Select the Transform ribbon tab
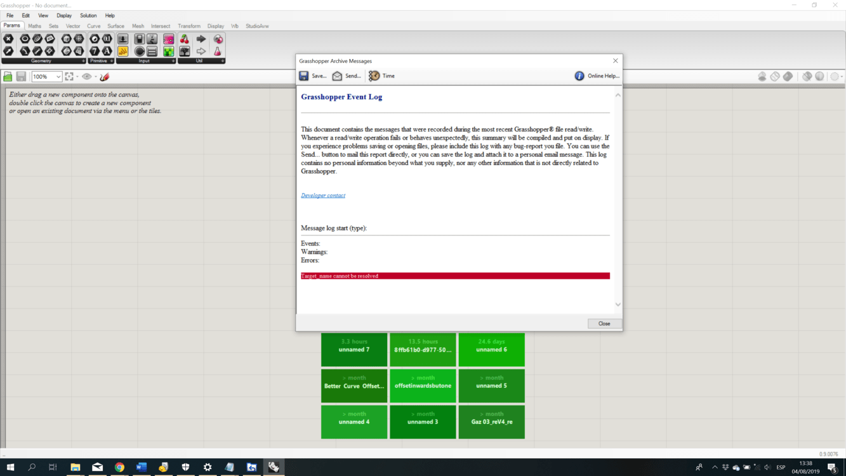846x476 pixels. (x=189, y=26)
